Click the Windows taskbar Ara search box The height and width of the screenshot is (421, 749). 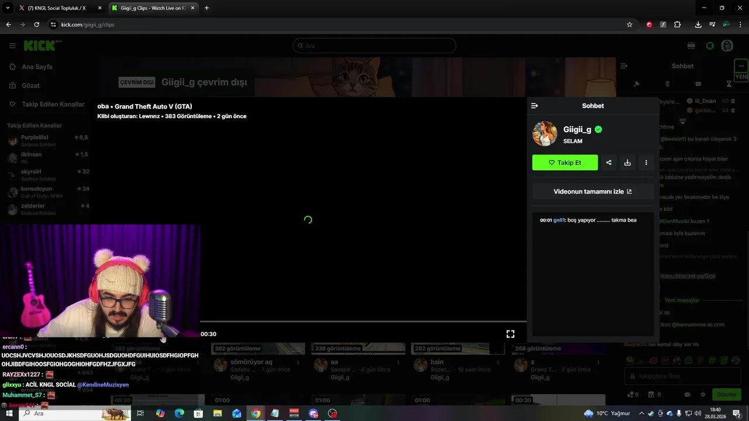pos(75,413)
